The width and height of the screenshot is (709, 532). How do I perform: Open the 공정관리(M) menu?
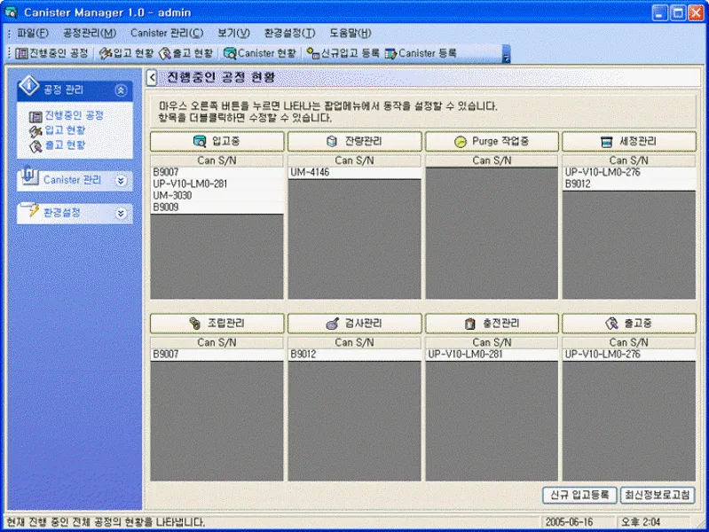(90, 33)
